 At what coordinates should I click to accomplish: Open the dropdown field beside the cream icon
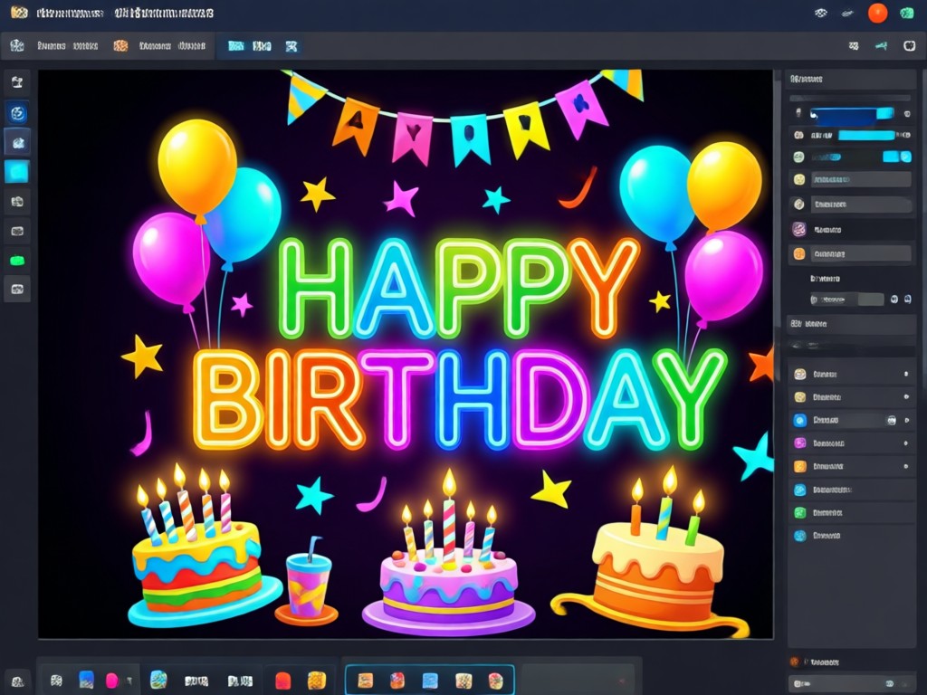tap(861, 205)
